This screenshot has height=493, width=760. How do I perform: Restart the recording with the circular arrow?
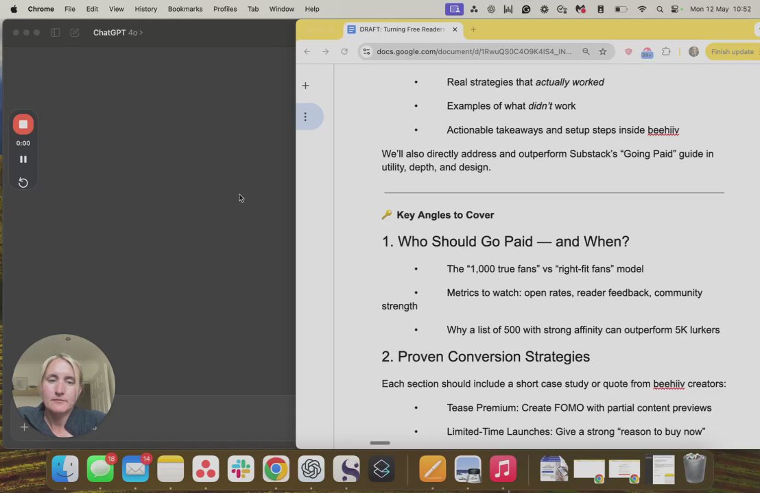point(23,182)
